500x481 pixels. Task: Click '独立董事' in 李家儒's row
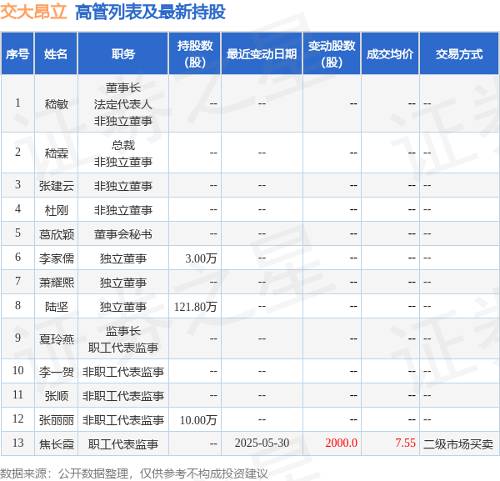pyautogui.click(x=123, y=258)
